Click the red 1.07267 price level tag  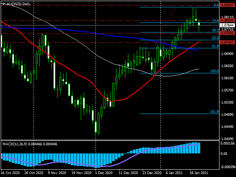[x=227, y=42]
